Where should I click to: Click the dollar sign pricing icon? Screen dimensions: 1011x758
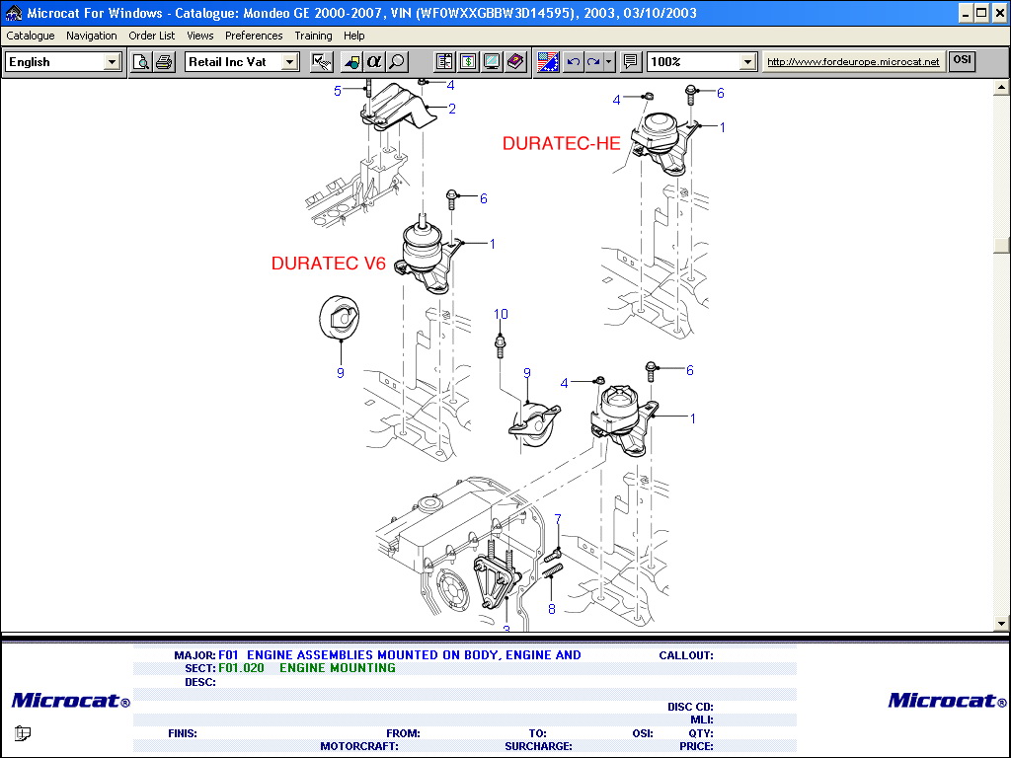point(467,62)
